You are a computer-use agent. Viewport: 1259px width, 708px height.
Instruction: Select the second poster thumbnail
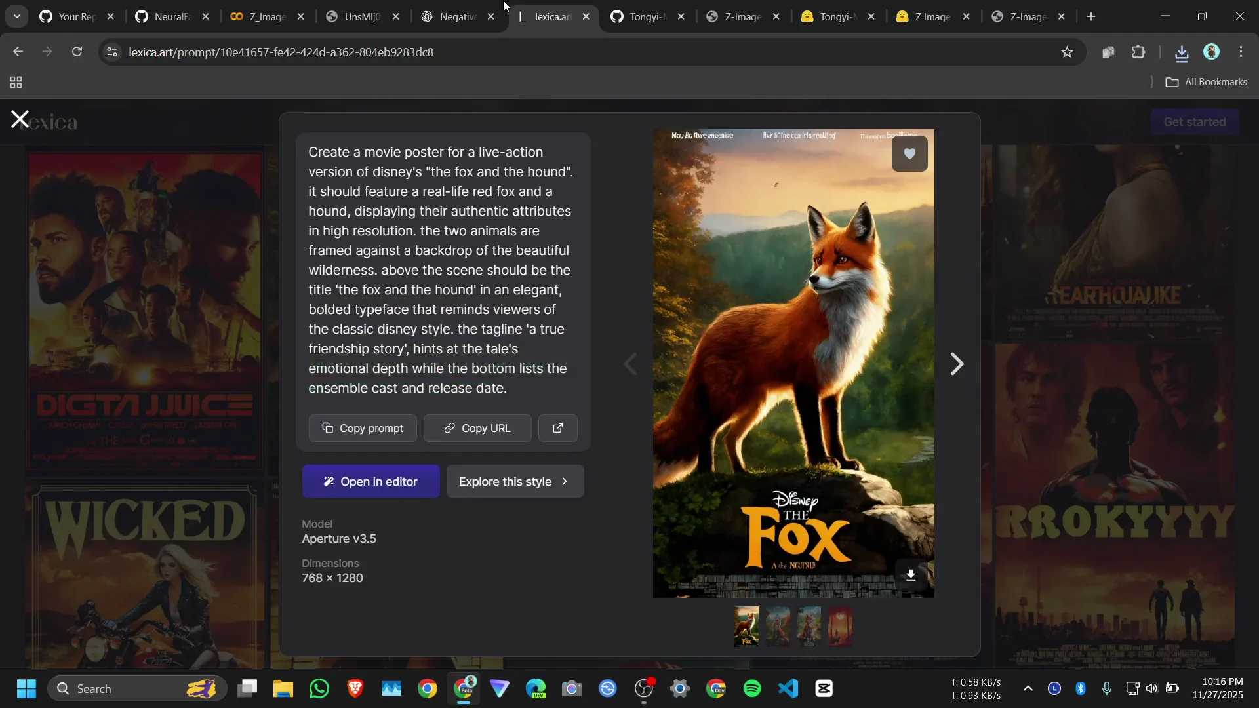[778, 626]
